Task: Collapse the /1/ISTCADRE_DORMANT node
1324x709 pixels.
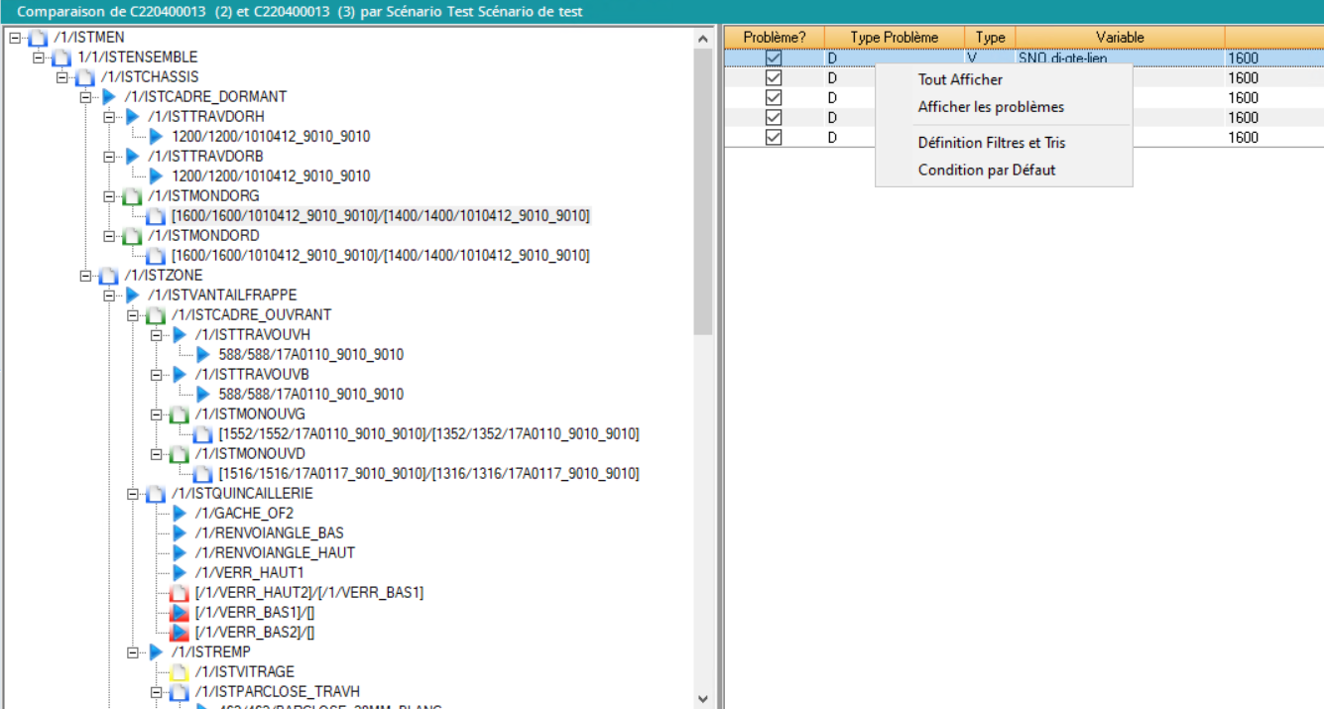Action: coord(86,97)
